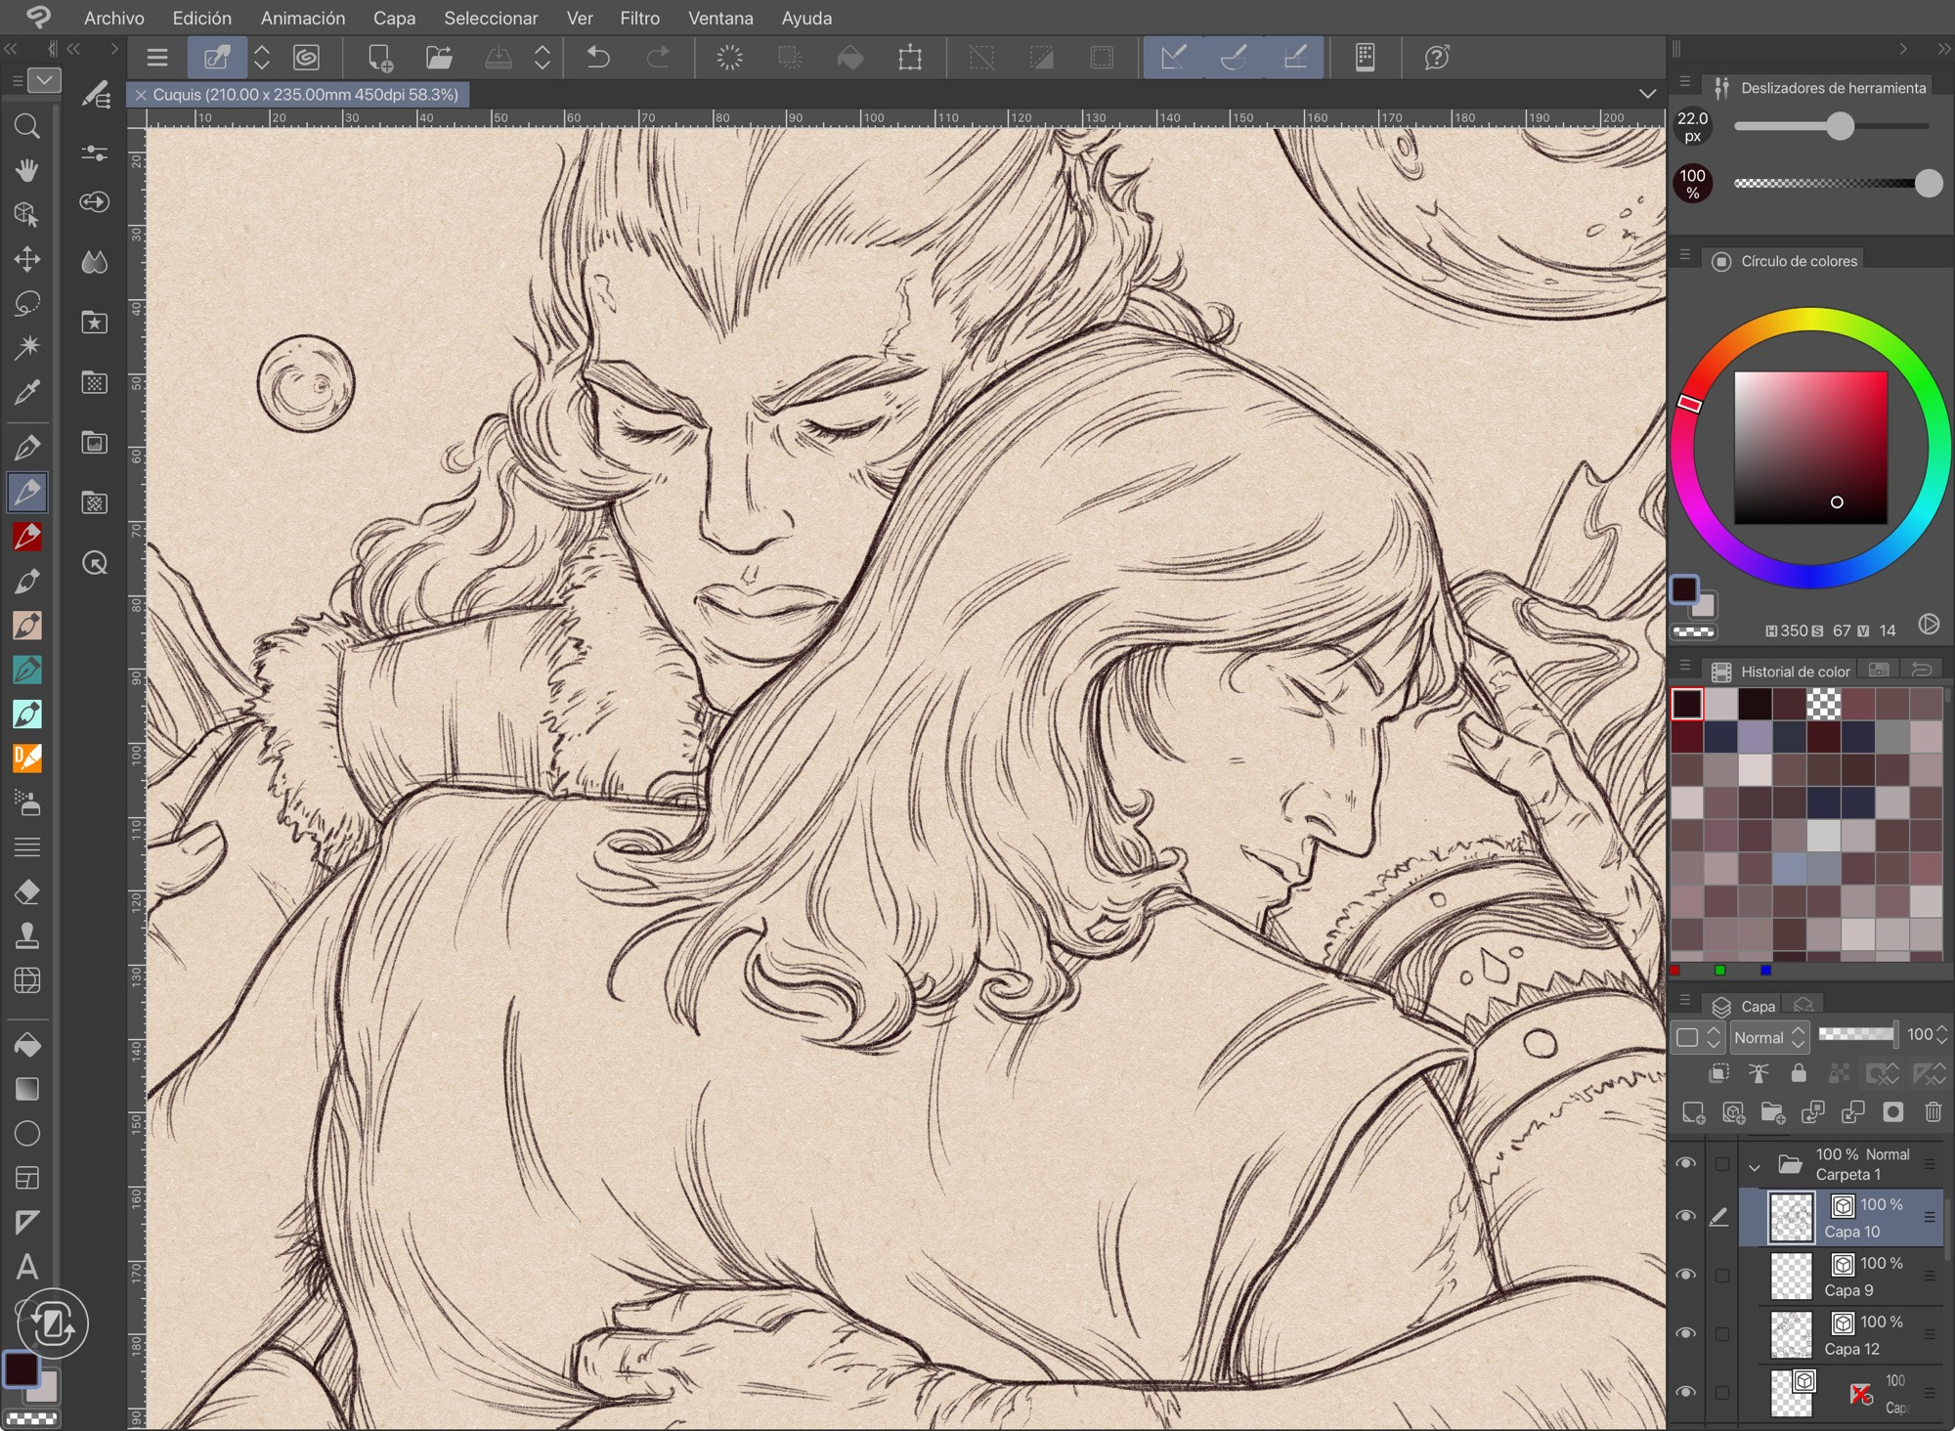
Task: Hide the Capa 10 layer
Action: click(1685, 1216)
